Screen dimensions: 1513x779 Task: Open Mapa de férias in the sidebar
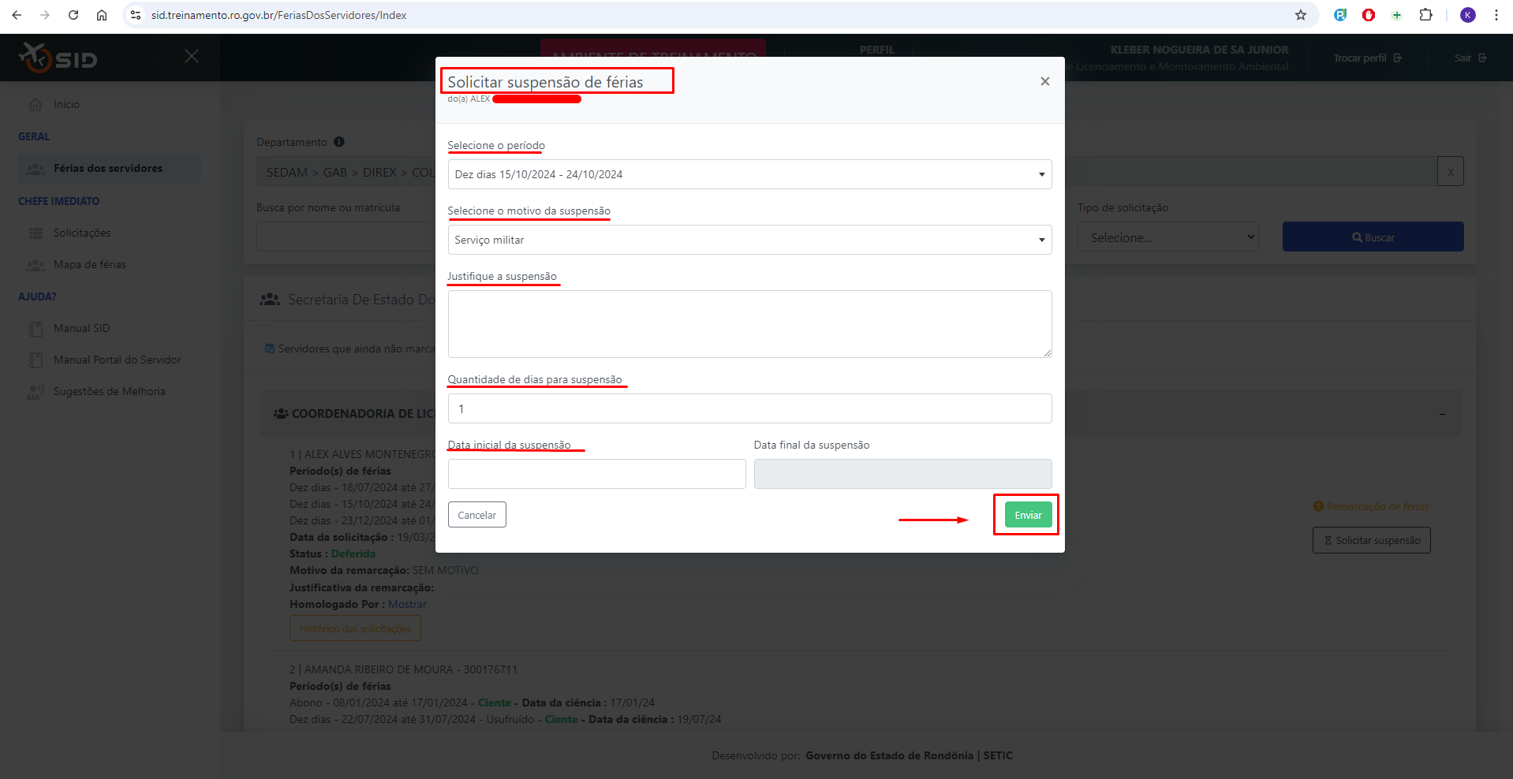[x=90, y=264]
